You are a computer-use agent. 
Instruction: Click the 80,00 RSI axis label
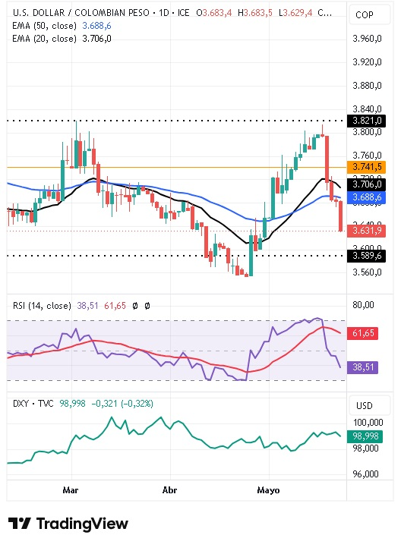364,305
